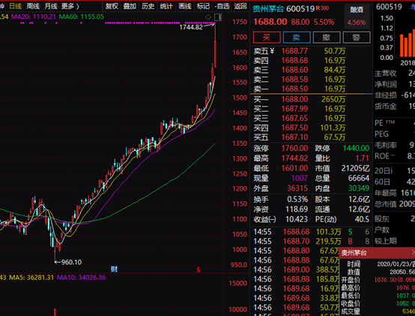Toggle the side panel square icon
Screen dimensions: 415x316
coord(218,17)
